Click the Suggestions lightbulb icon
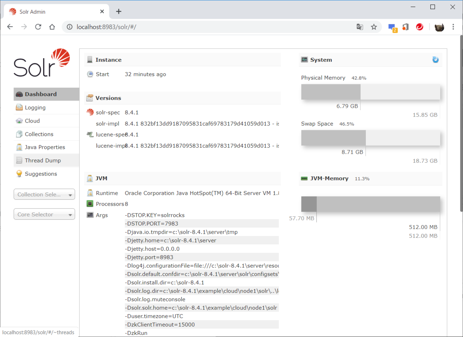 click(x=19, y=174)
